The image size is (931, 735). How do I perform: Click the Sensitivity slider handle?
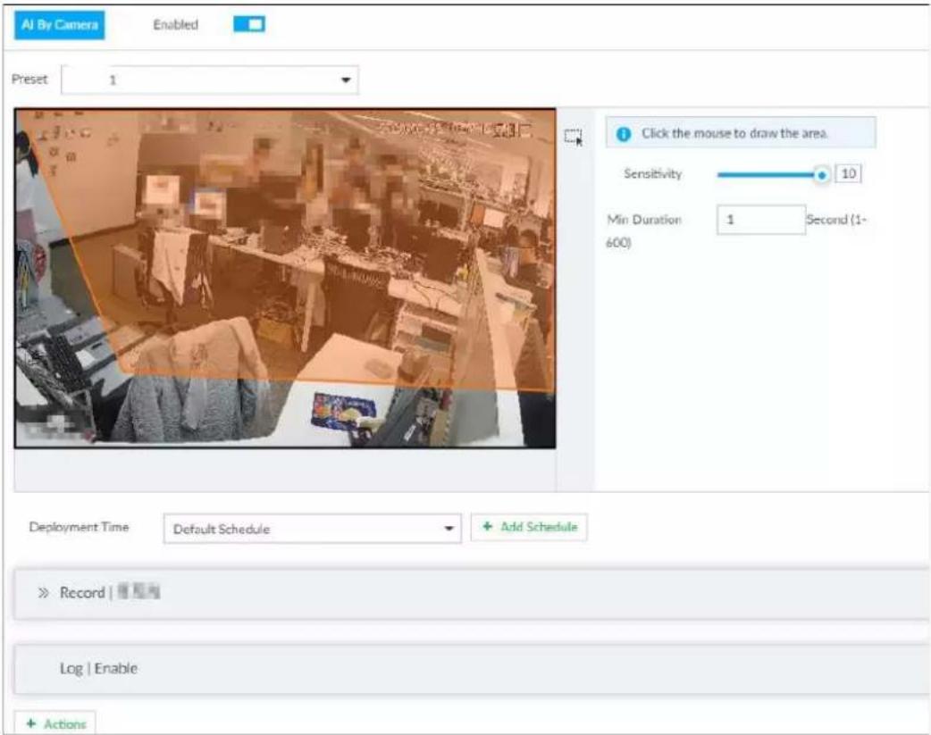[x=822, y=175]
